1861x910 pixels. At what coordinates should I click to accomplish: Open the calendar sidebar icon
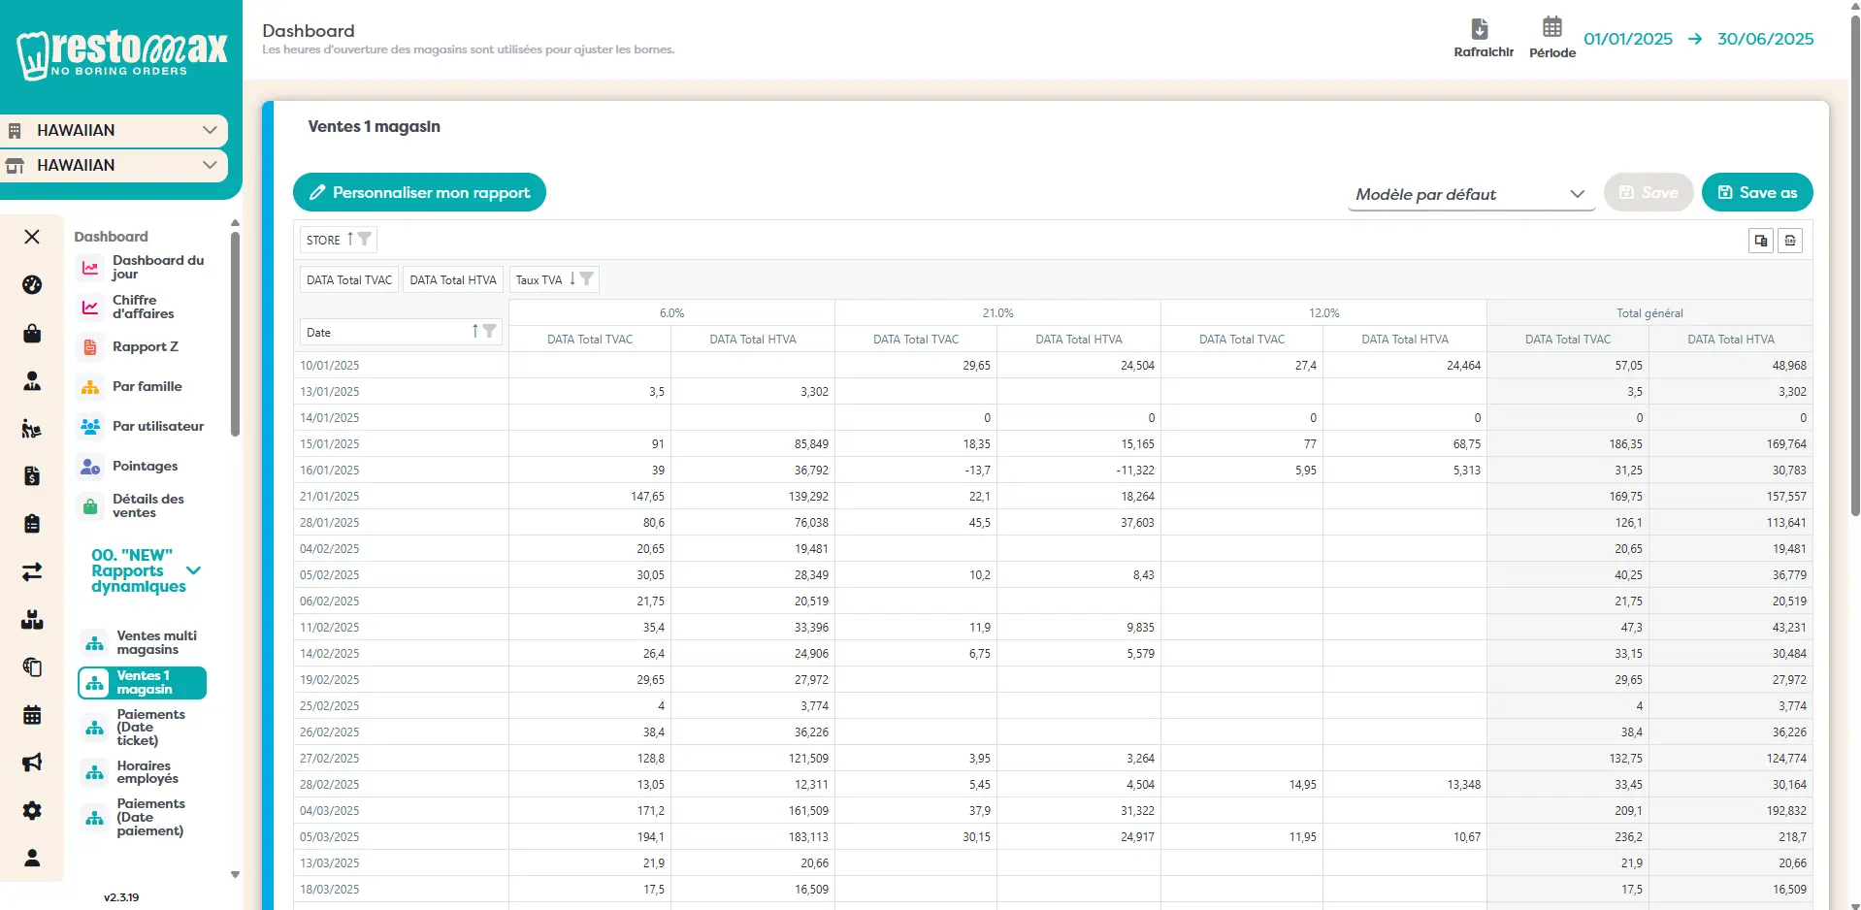click(32, 715)
